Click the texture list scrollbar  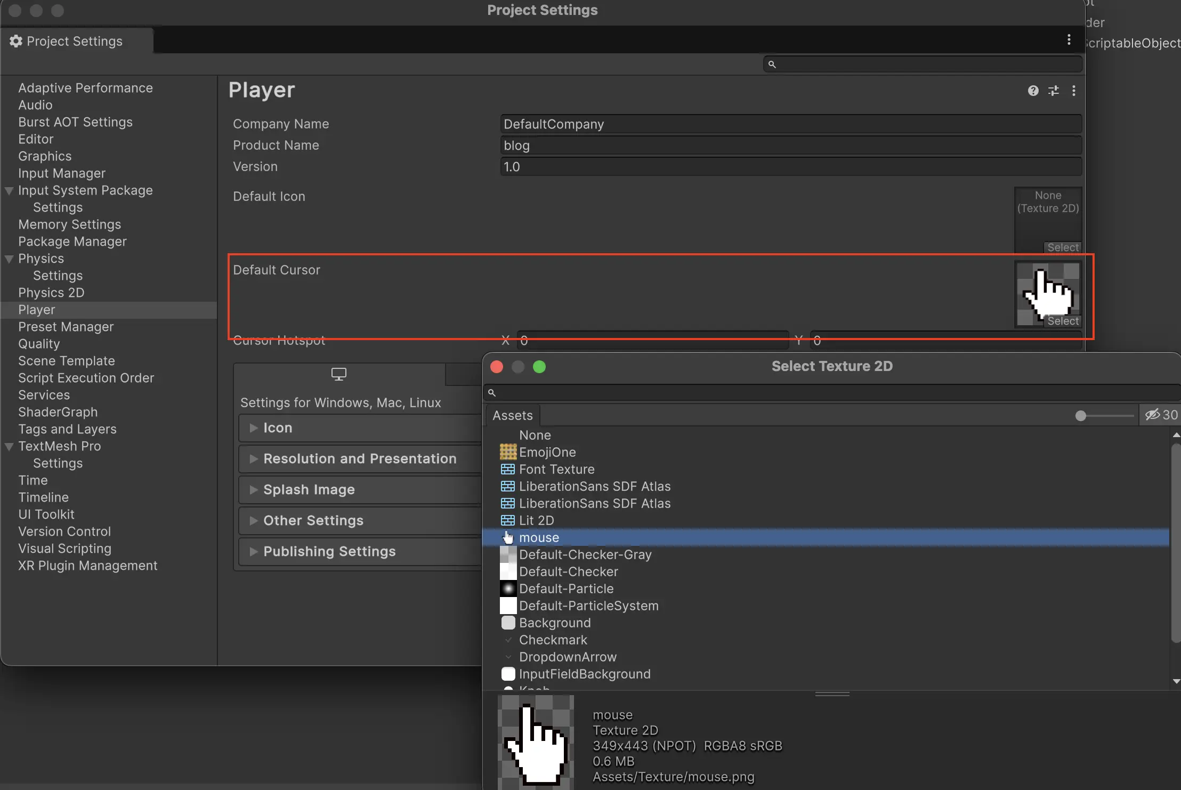(x=1176, y=543)
